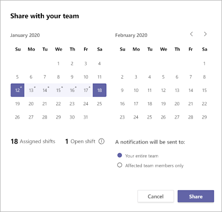Viewport: 222px width, 212px height.
Task: Click the Share button
Action: coord(196,196)
